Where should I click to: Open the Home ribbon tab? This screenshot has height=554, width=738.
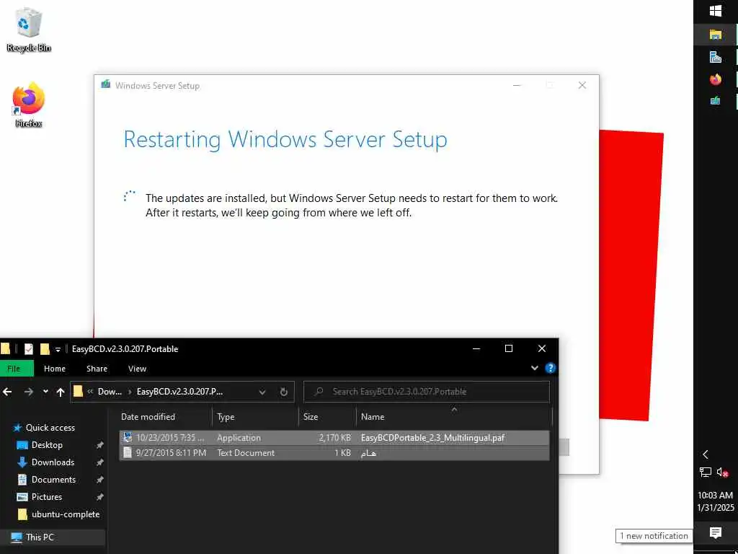coord(55,369)
